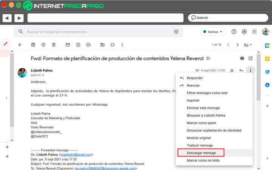The height and width of the screenshot is (170, 272).
Task: Reply using the arrow icon beside star
Action: [x=241, y=70]
